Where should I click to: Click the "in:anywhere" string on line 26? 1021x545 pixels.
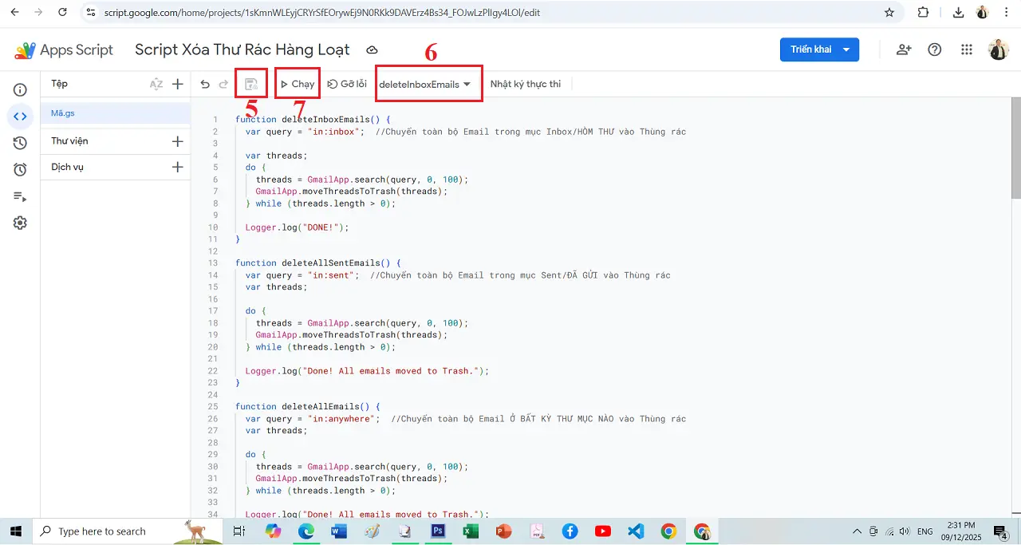(x=343, y=419)
